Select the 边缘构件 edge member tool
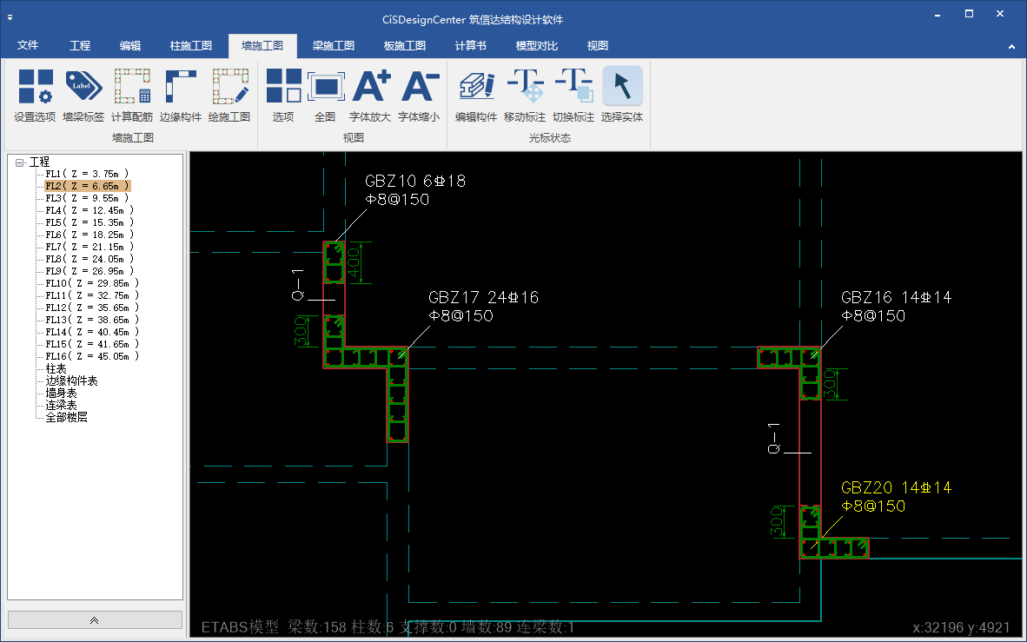The width and height of the screenshot is (1027, 642). pyautogui.click(x=181, y=96)
